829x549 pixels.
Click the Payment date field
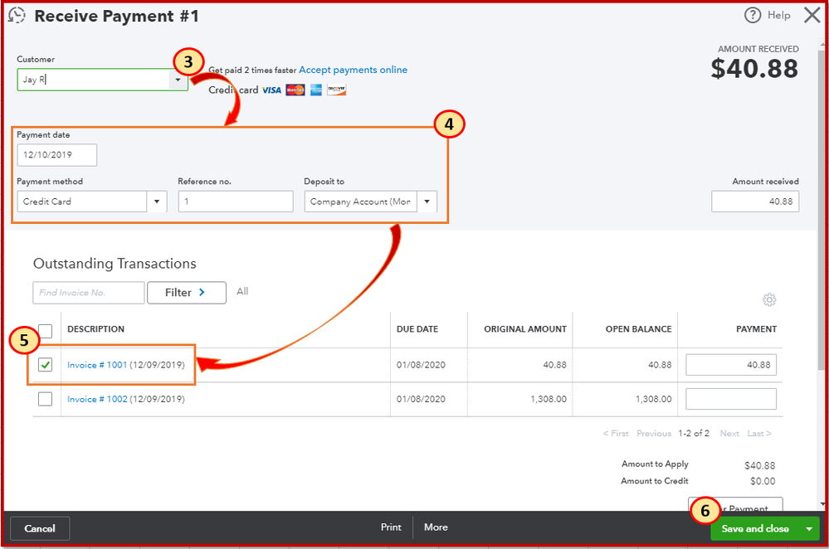pyautogui.click(x=57, y=155)
